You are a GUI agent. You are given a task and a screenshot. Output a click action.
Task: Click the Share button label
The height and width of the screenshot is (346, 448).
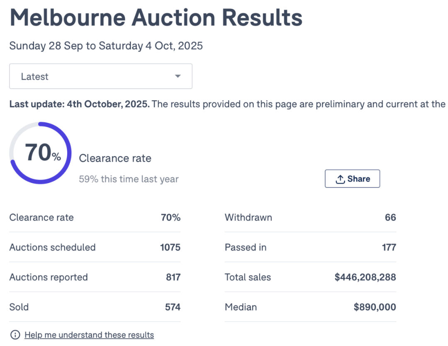[x=358, y=179]
